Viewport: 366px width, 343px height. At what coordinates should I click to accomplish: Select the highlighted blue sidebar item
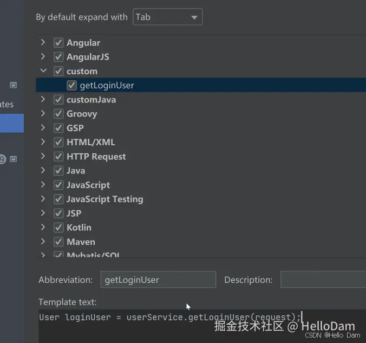pyautogui.click(x=12, y=123)
